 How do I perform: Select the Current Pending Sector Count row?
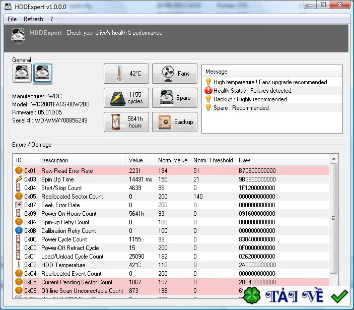(171, 282)
